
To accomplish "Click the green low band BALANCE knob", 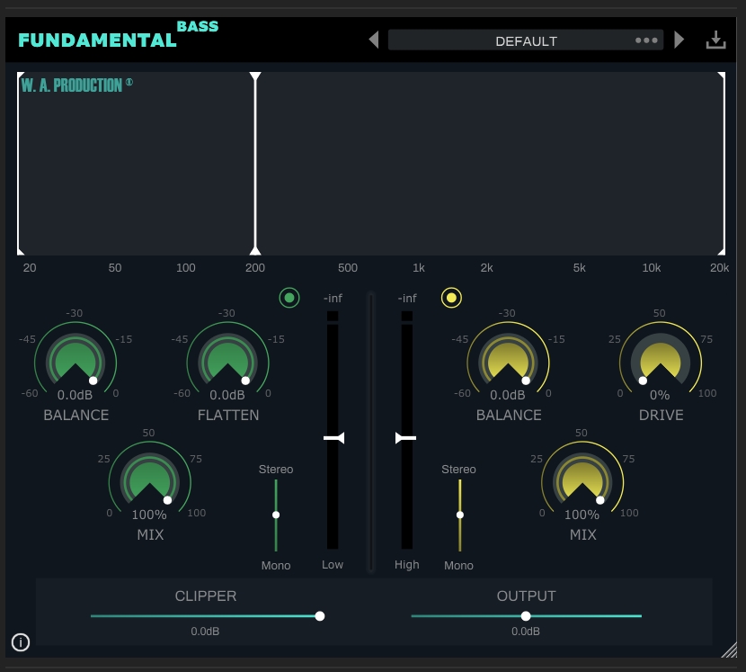I will point(75,363).
